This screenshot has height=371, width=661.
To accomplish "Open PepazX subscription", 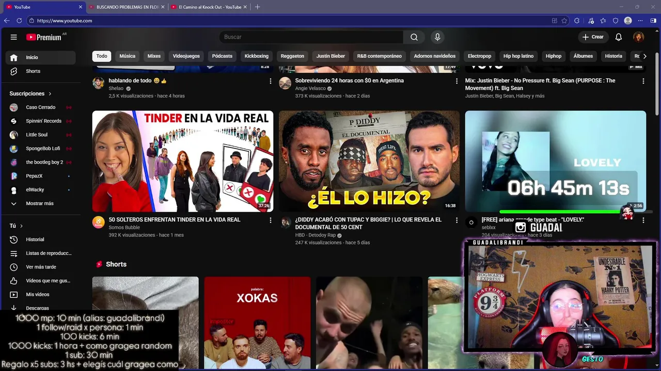I will 41,176.
